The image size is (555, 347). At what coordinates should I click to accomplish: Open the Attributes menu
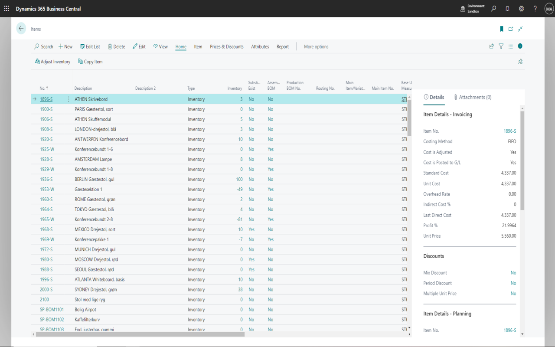(x=260, y=47)
